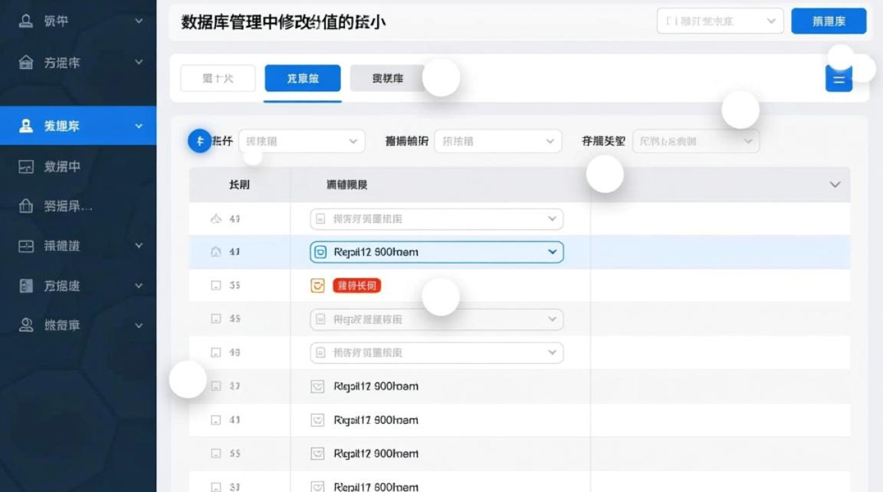Expand the dropdown in the highlighted Repil12 row
The image size is (883, 492).
(552, 252)
